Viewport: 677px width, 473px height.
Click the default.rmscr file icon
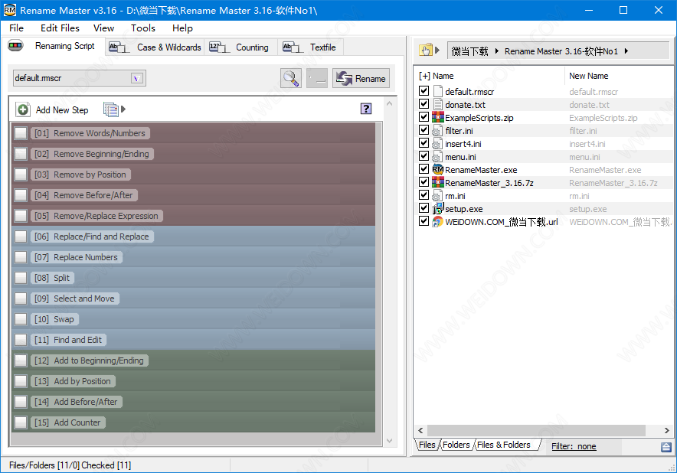pos(438,91)
